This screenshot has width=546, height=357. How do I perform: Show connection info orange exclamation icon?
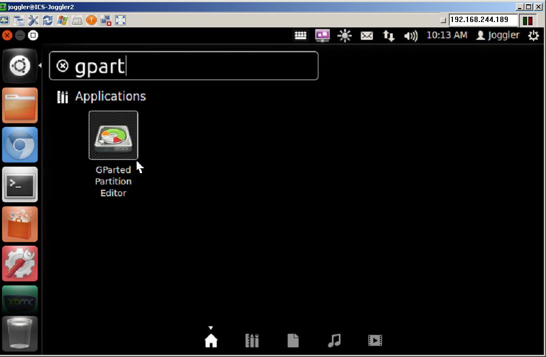pyautogui.click(x=91, y=20)
